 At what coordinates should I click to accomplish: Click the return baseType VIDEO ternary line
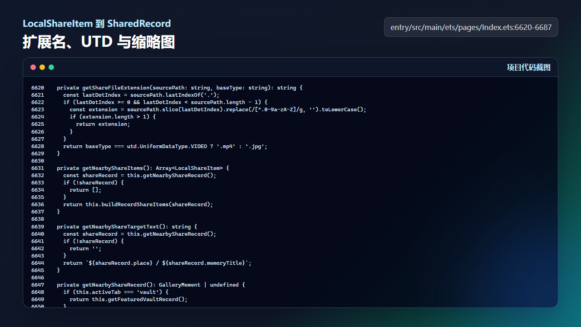point(165,146)
